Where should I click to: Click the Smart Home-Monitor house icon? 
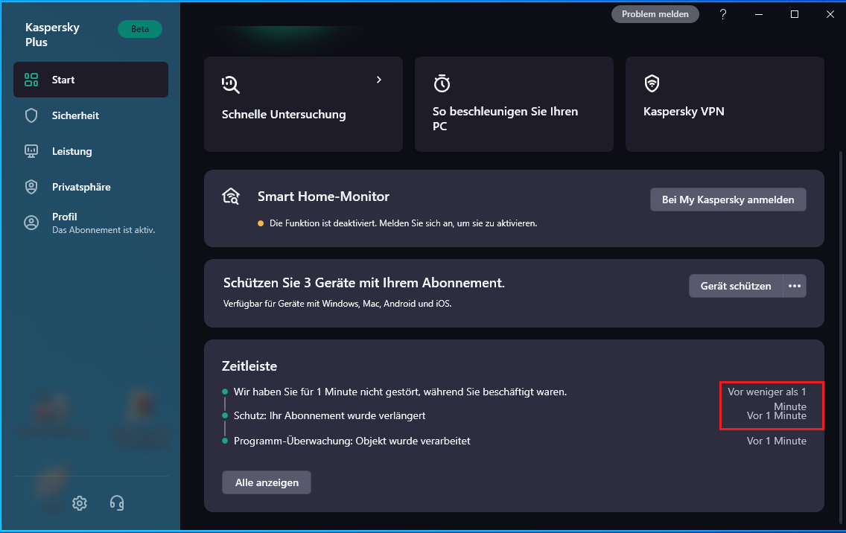[x=231, y=197]
